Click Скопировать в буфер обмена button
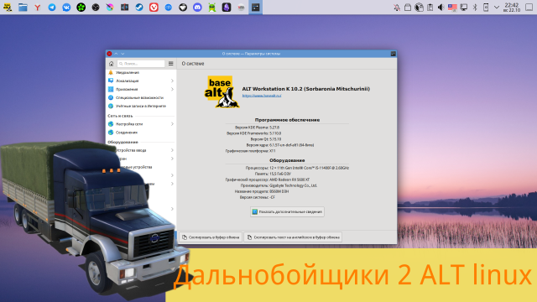Screen dimensions: 537x302 211,237
